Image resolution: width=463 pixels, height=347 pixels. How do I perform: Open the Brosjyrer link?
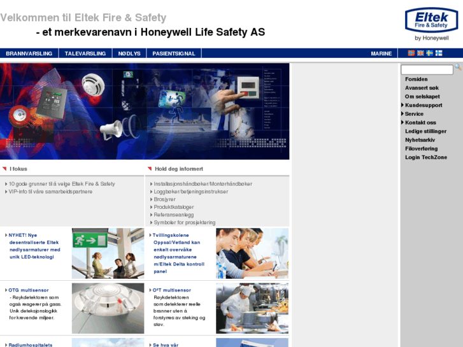point(164,199)
